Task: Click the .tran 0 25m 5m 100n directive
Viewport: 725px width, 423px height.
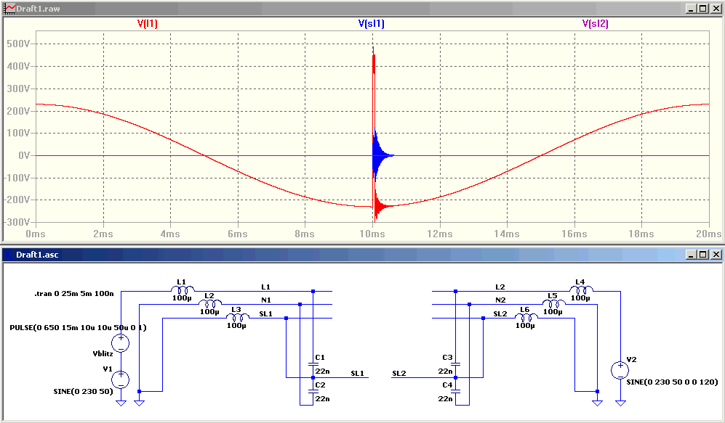Action: point(74,293)
